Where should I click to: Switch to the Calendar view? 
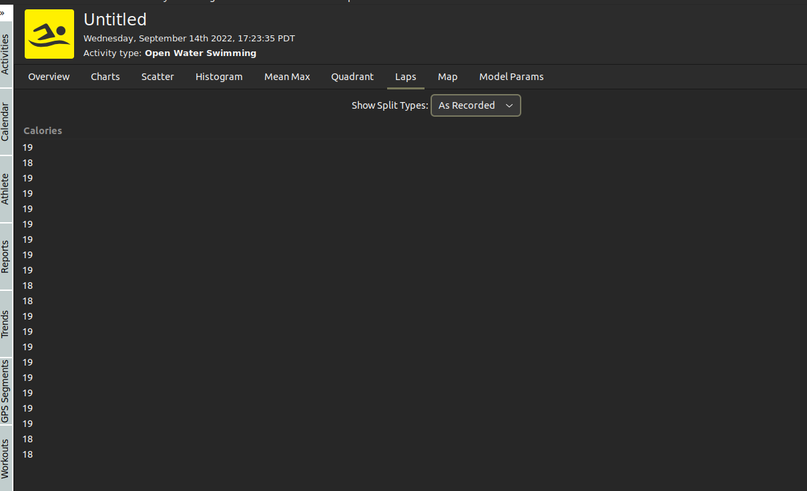click(5, 120)
